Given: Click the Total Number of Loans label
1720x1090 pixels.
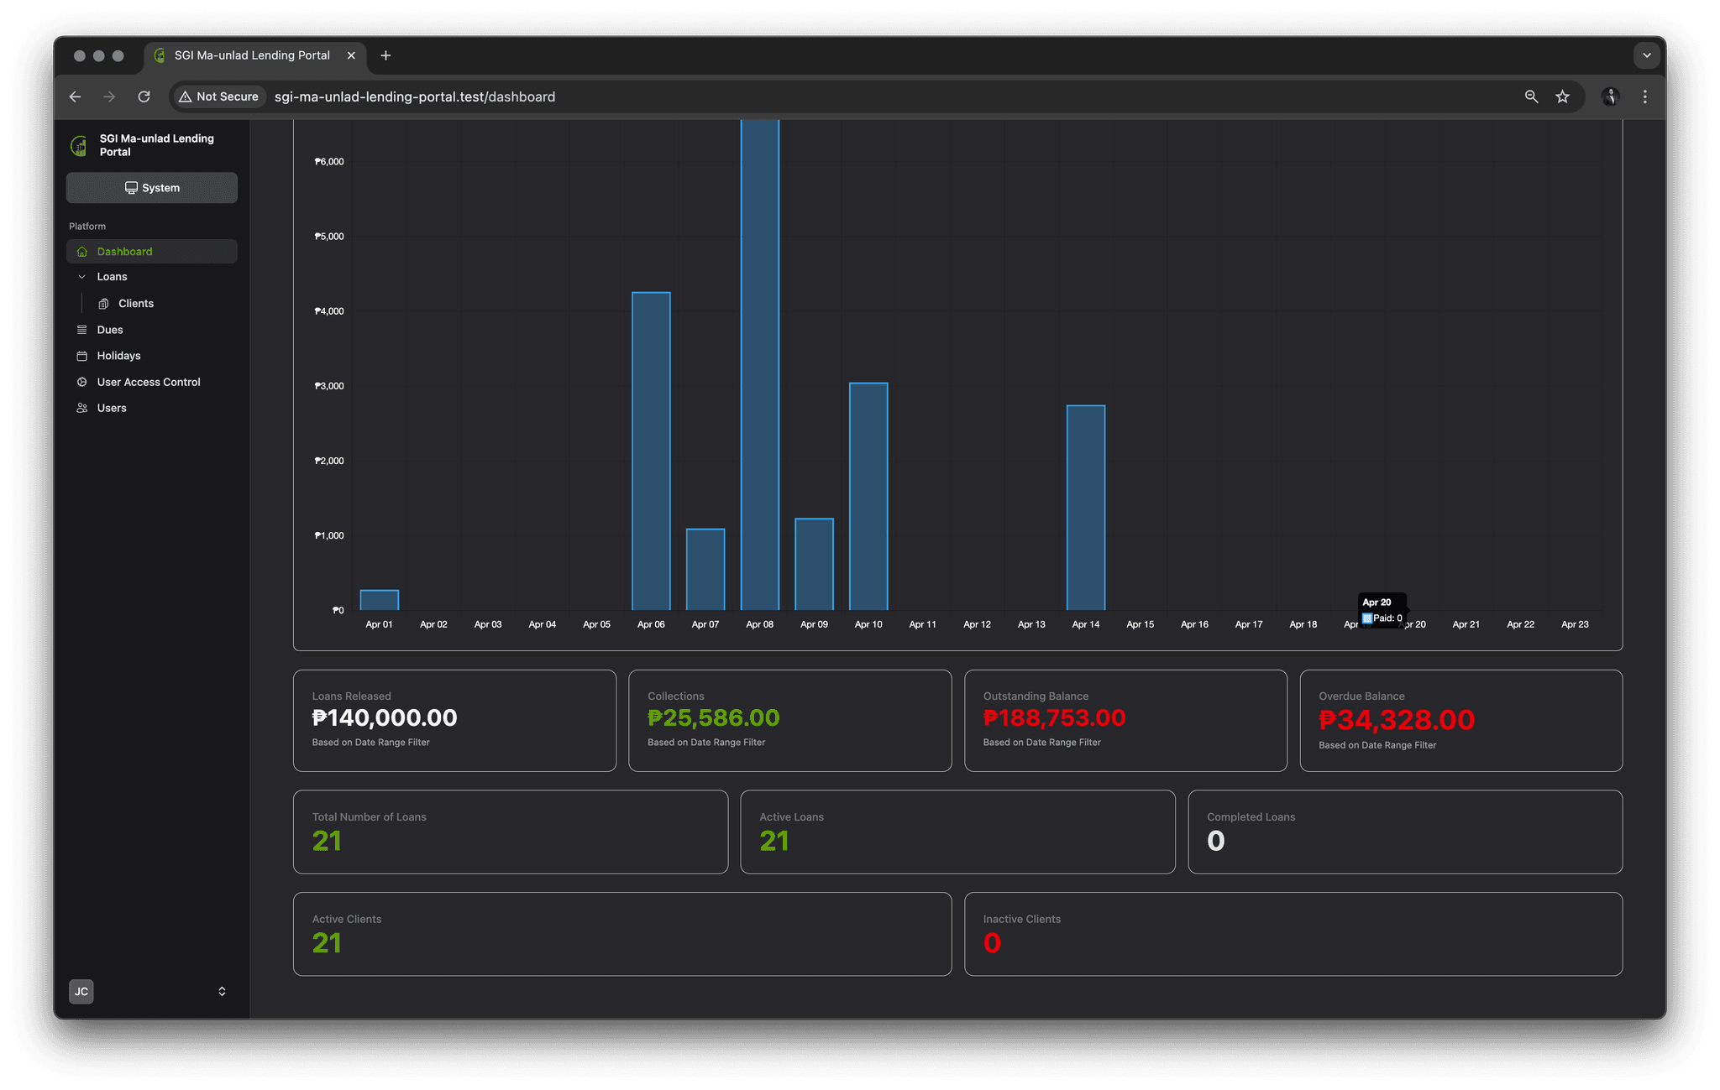Looking at the screenshot, I should tap(369, 817).
